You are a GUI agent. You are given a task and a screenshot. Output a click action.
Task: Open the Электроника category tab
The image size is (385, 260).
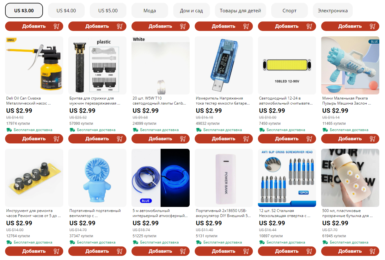(x=333, y=10)
